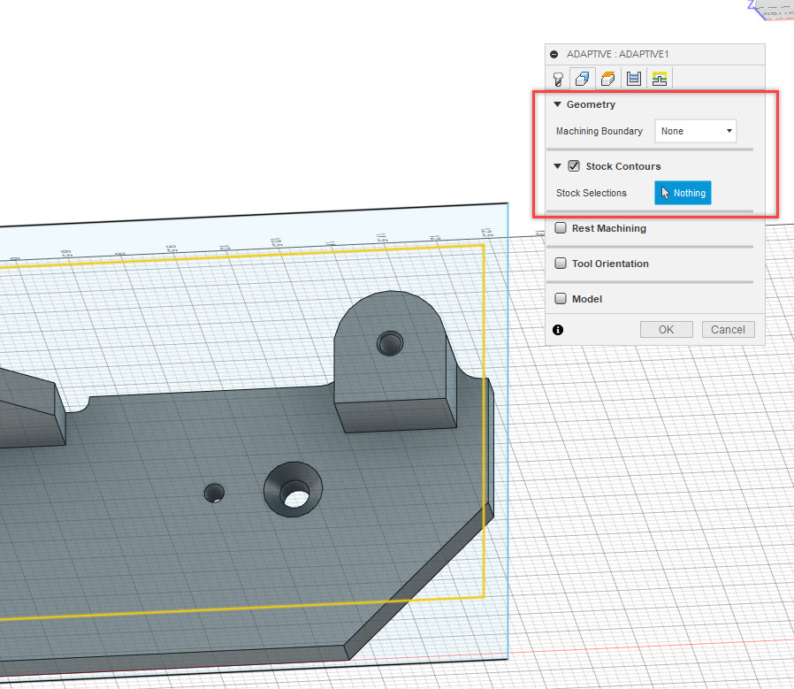
Task: Click the info icon in the dialog footer
Action: 558,329
